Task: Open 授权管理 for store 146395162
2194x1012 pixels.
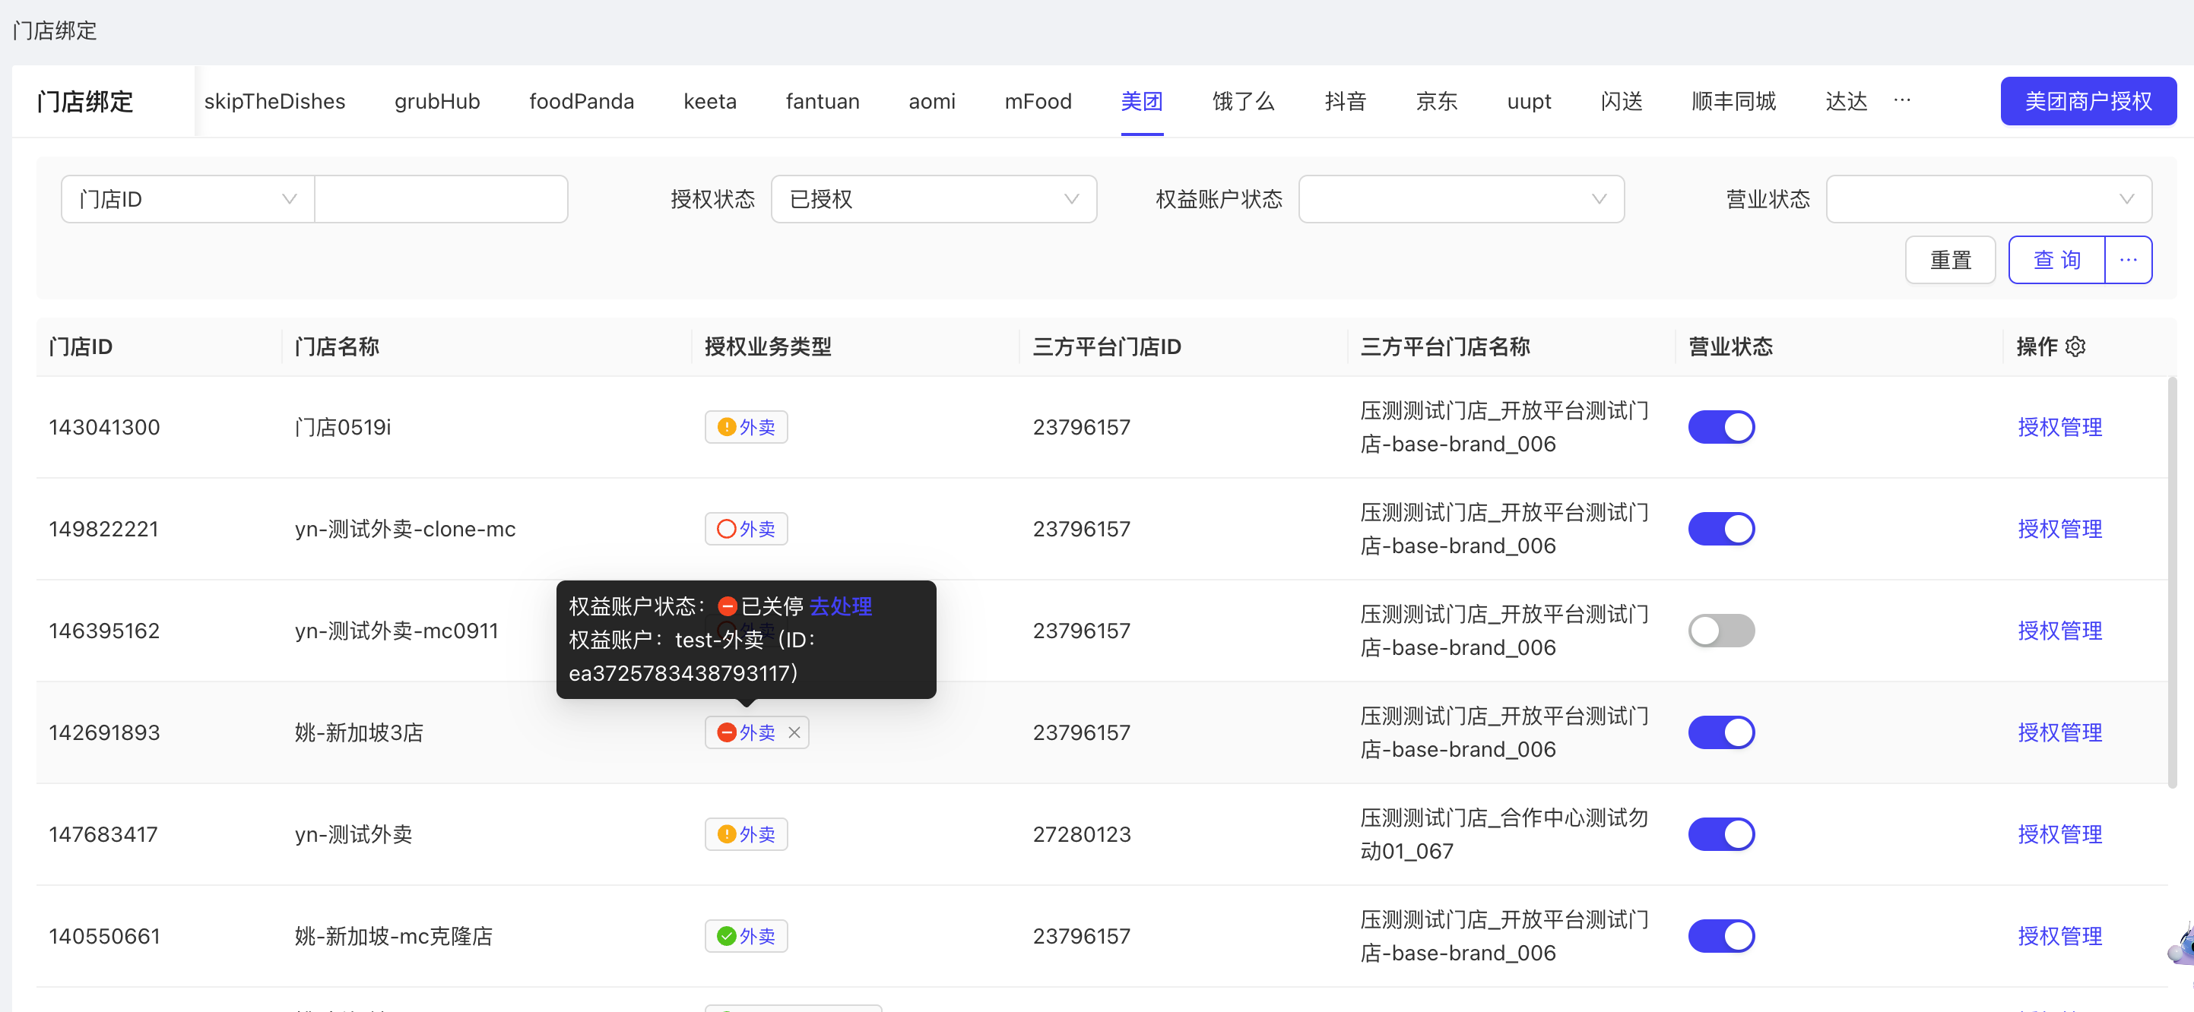Action: coord(2059,631)
